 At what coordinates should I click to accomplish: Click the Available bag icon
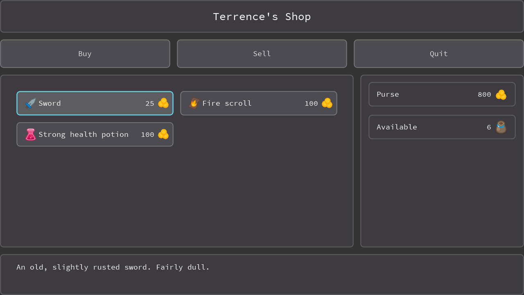coord(501,127)
